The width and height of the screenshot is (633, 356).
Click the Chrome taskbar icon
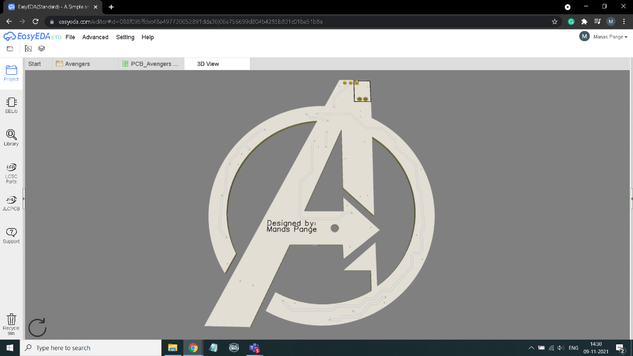click(193, 348)
